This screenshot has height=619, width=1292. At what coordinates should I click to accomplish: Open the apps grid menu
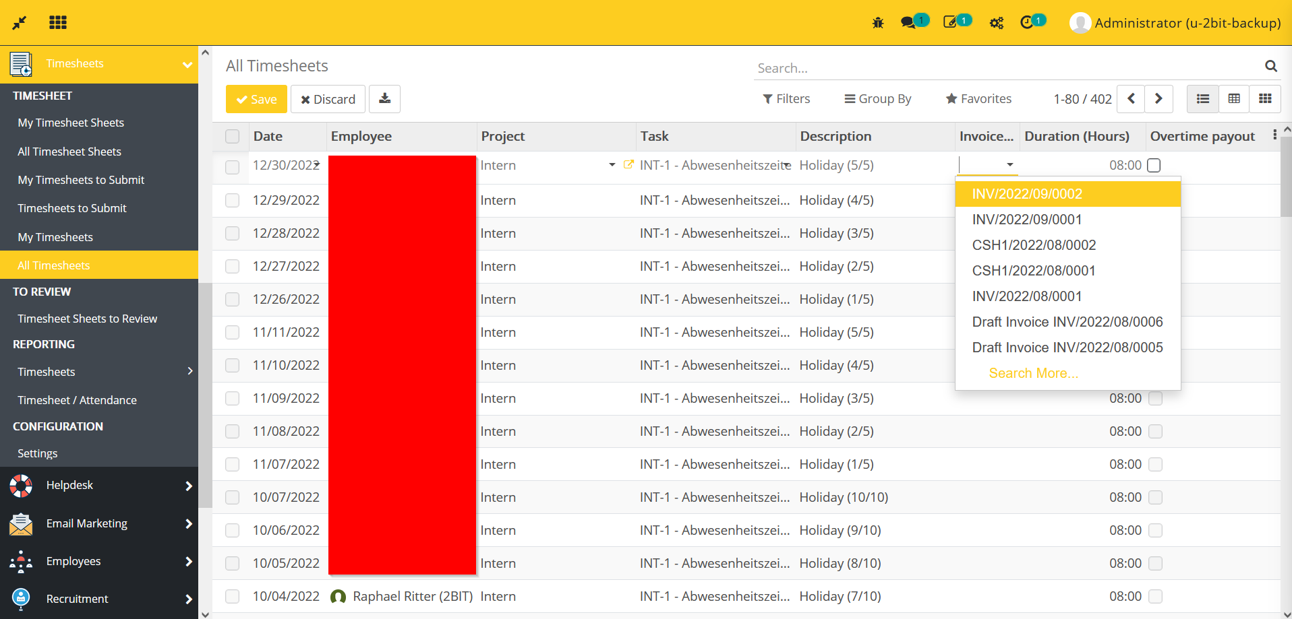point(58,22)
